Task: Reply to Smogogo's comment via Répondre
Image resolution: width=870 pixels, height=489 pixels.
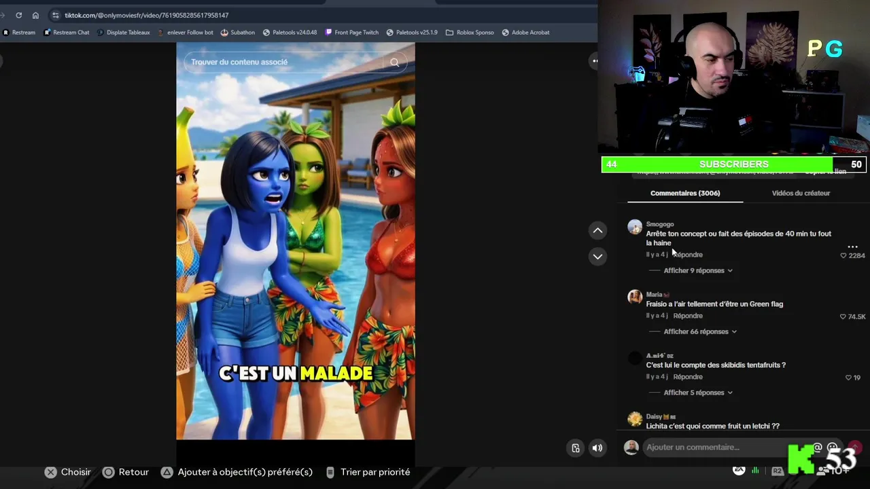Action: pyautogui.click(x=689, y=255)
